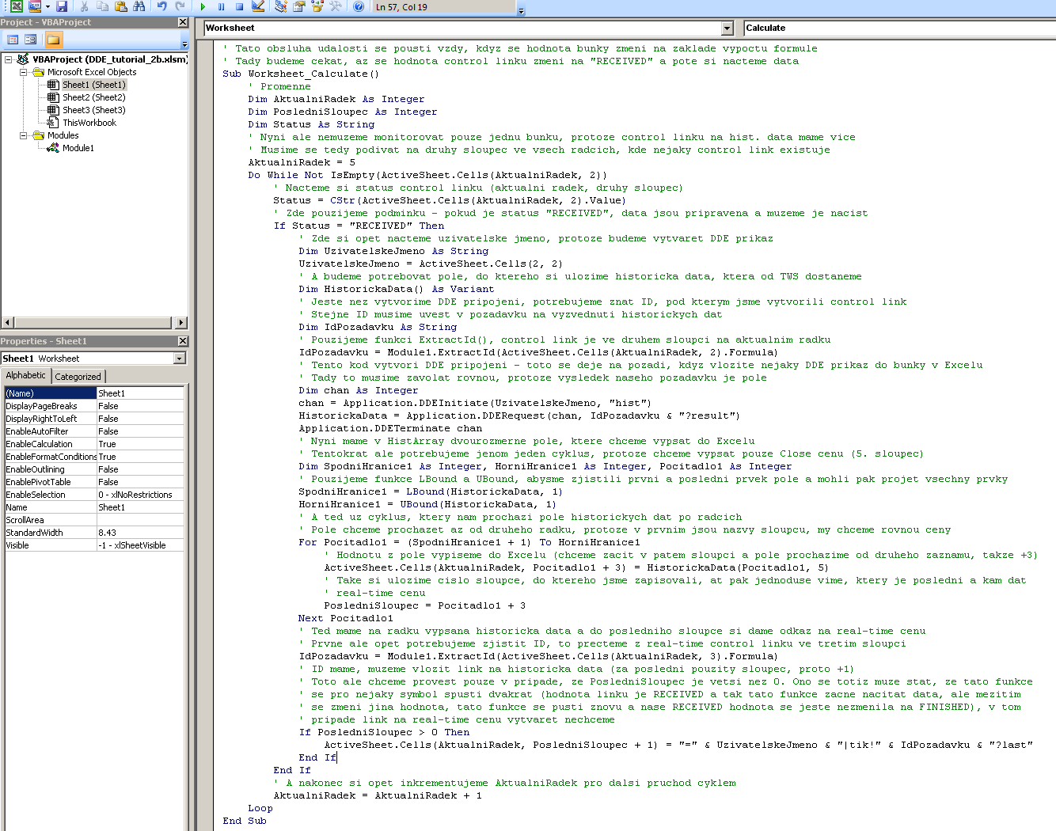This screenshot has width=1056, height=831.
Task: Click the View Code icon in Project panel
Action: [13, 40]
